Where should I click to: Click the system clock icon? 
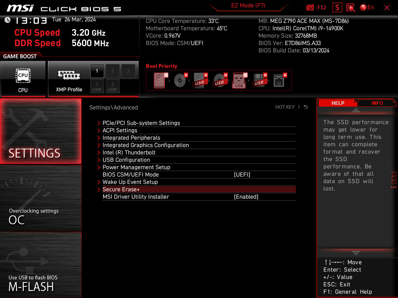click(x=8, y=20)
